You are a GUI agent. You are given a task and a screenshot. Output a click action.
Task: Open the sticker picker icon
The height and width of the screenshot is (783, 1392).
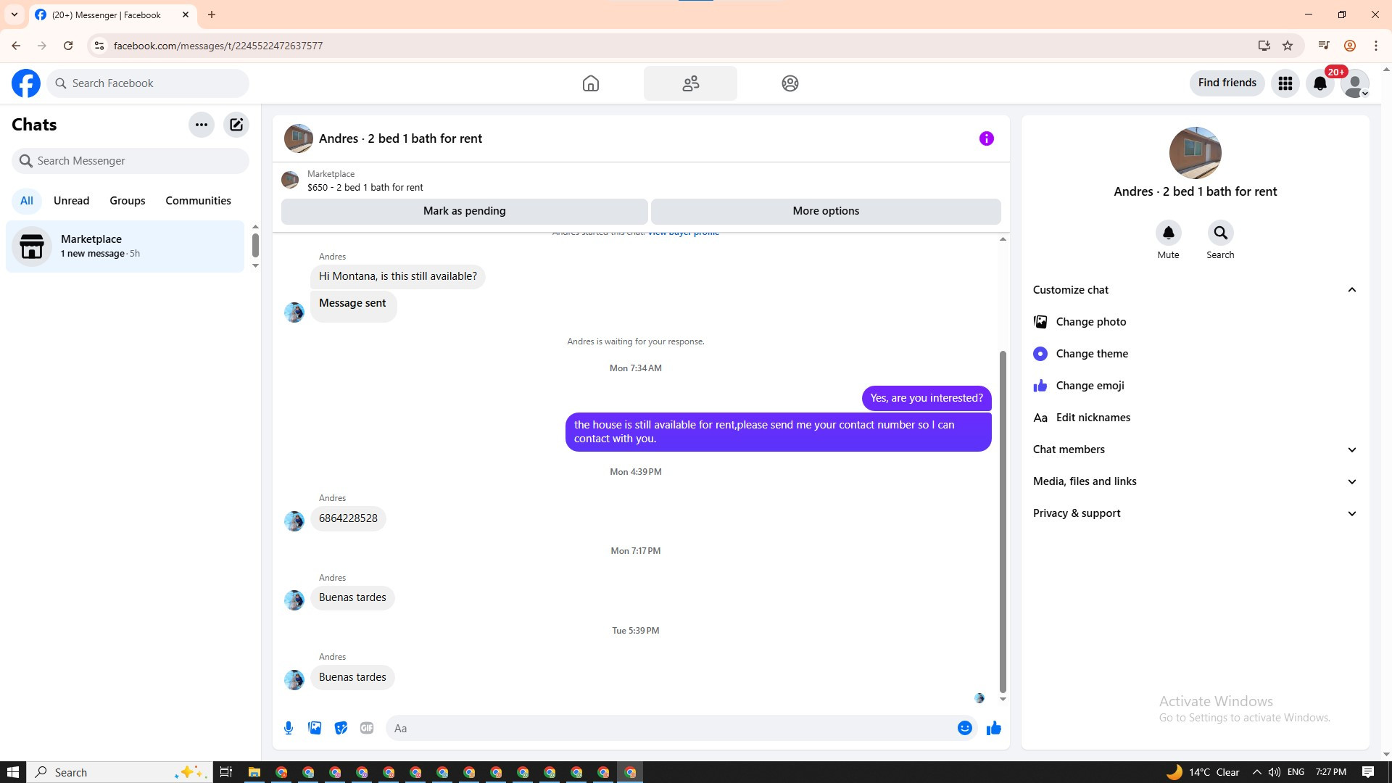[341, 728]
